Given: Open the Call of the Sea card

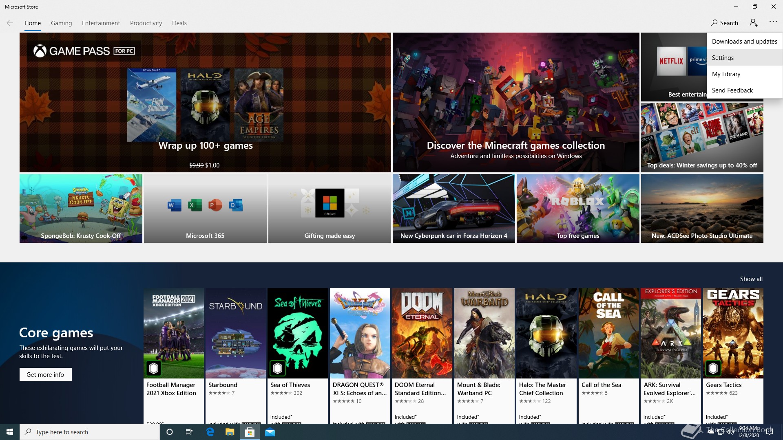Looking at the screenshot, I should click(609, 356).
